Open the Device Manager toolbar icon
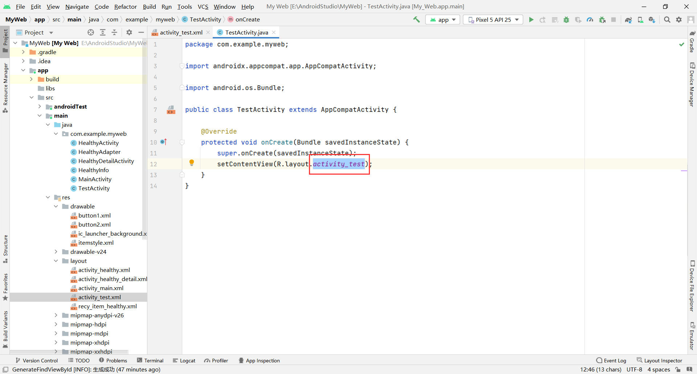The width and height of the screenshot is (697, 374). pyautogui.click(x=640, y=20)
